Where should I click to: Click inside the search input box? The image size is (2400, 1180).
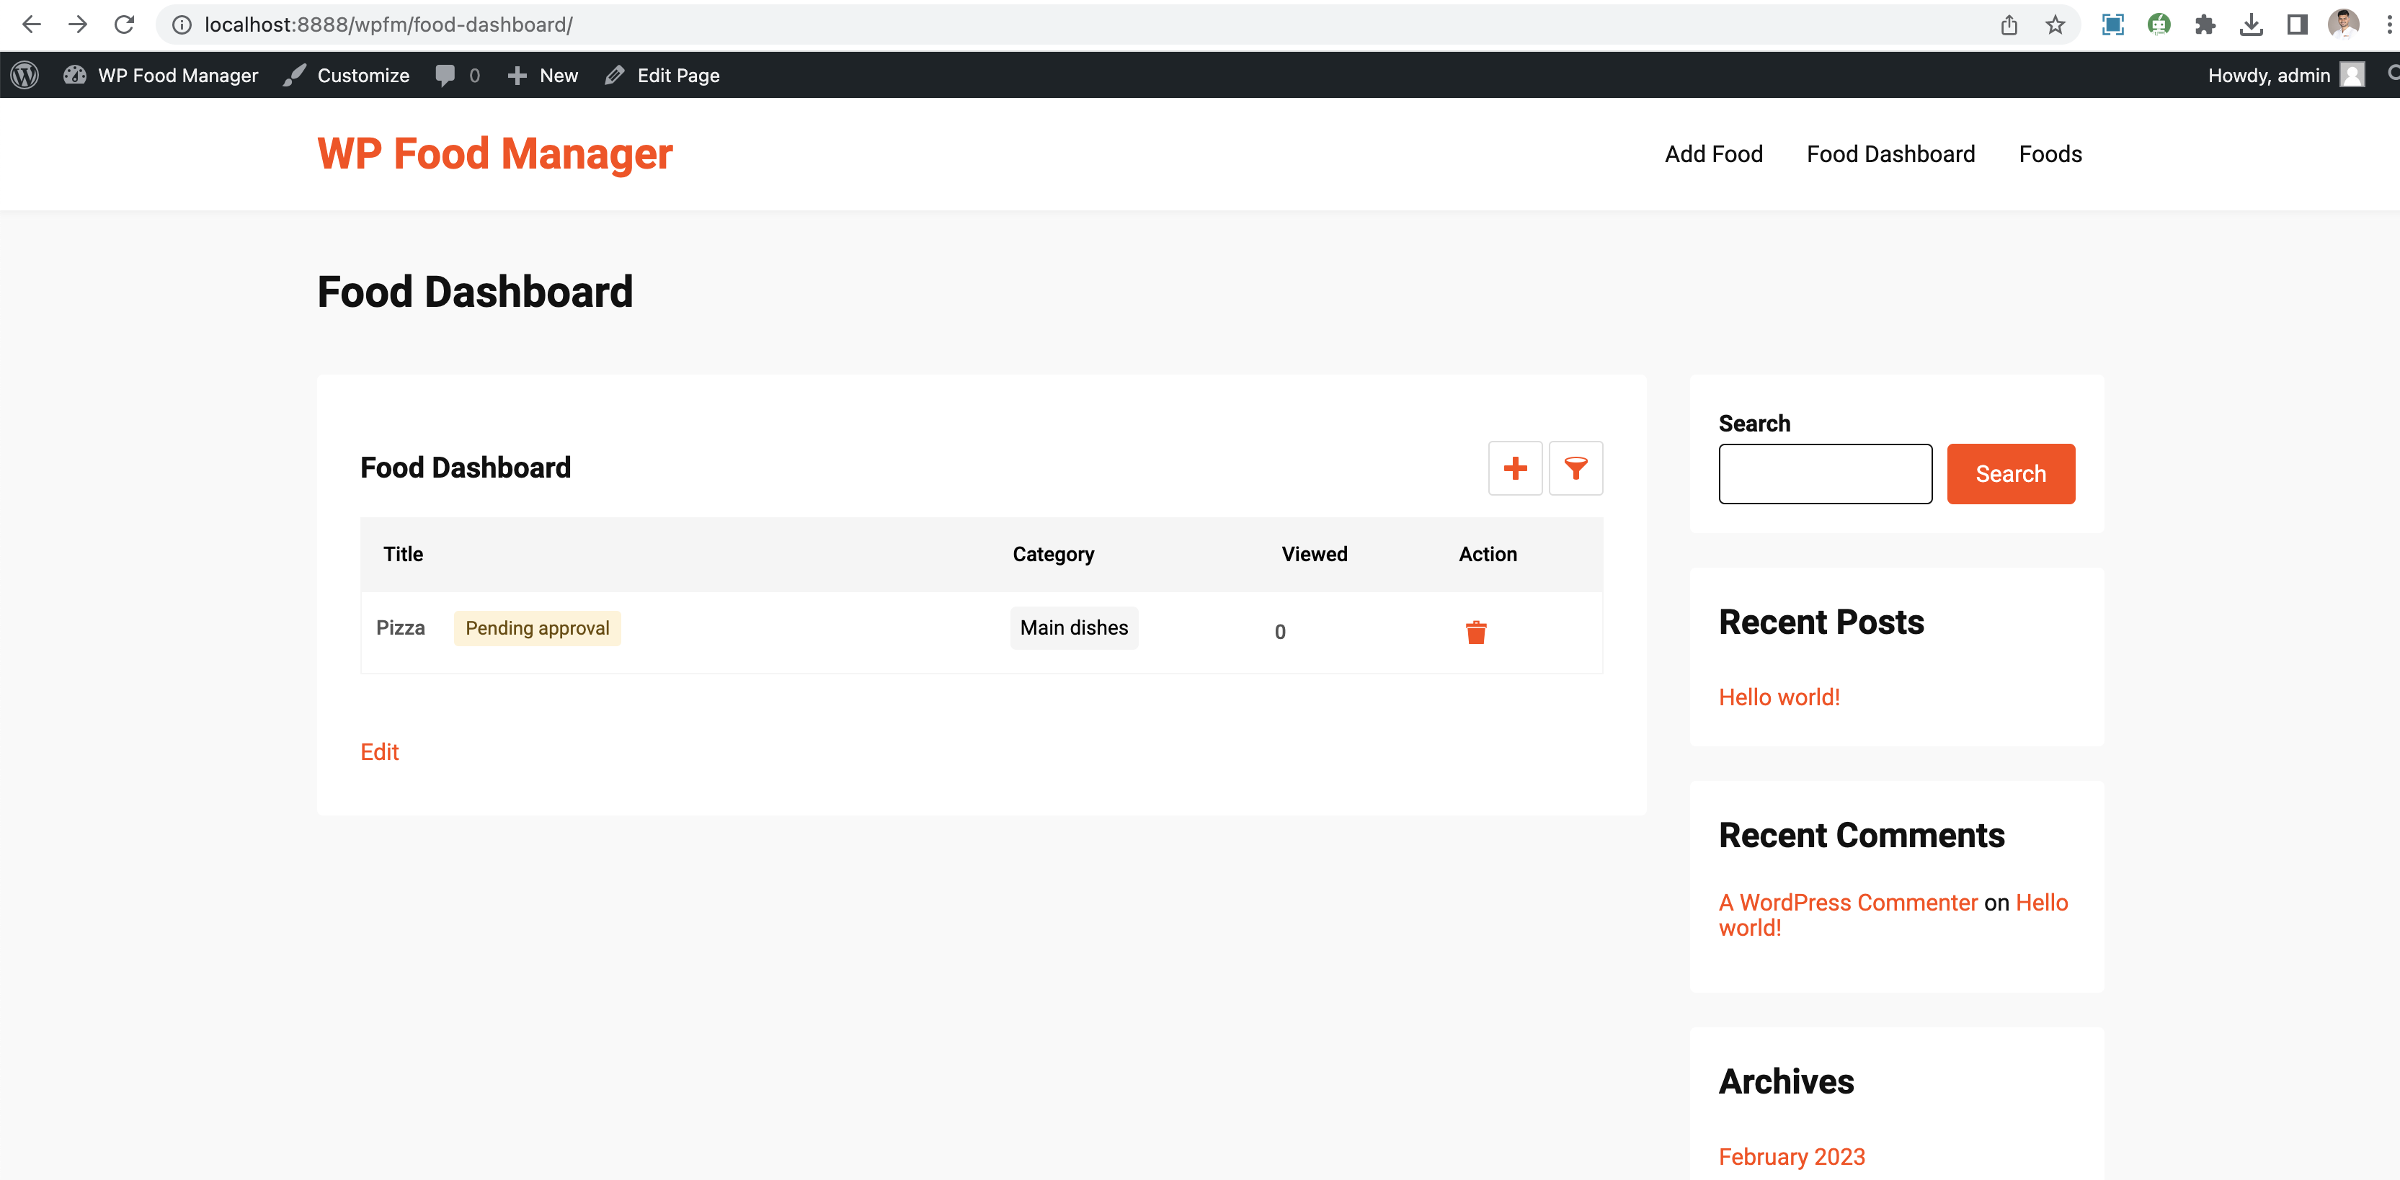tap(1825, 474)
